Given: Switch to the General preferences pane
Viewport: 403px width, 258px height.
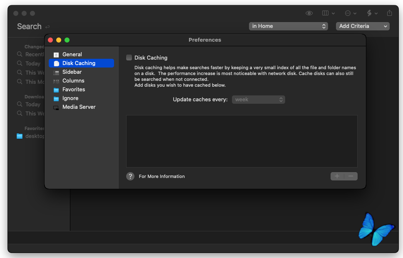Looking at the screenshot, I should pyautogui.click(x=72, y=55).
